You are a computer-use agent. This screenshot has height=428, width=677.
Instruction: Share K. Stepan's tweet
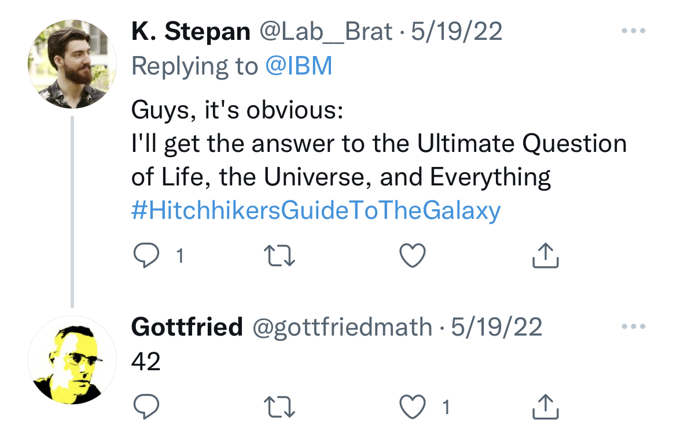(x=545, y=256)
